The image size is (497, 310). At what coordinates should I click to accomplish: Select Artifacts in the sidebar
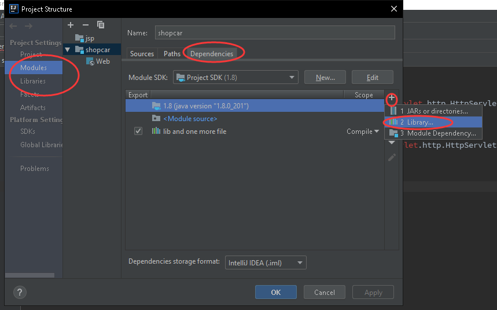click(33, 108)
